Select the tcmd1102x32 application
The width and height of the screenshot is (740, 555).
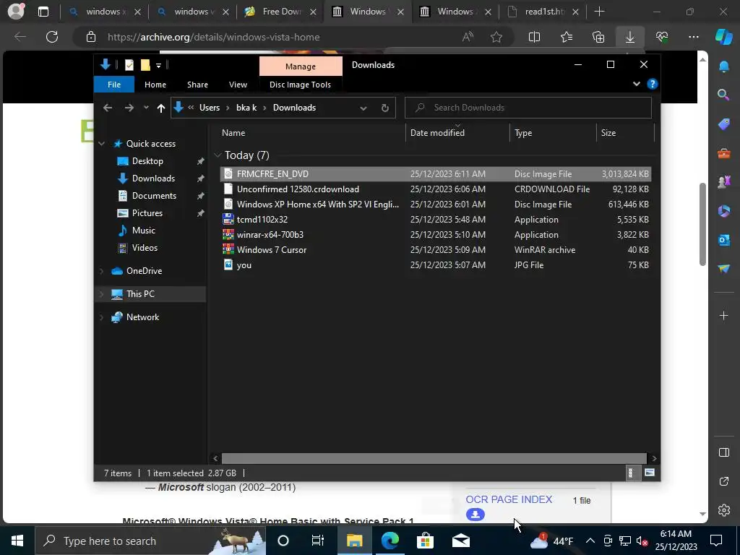(435, 220)
